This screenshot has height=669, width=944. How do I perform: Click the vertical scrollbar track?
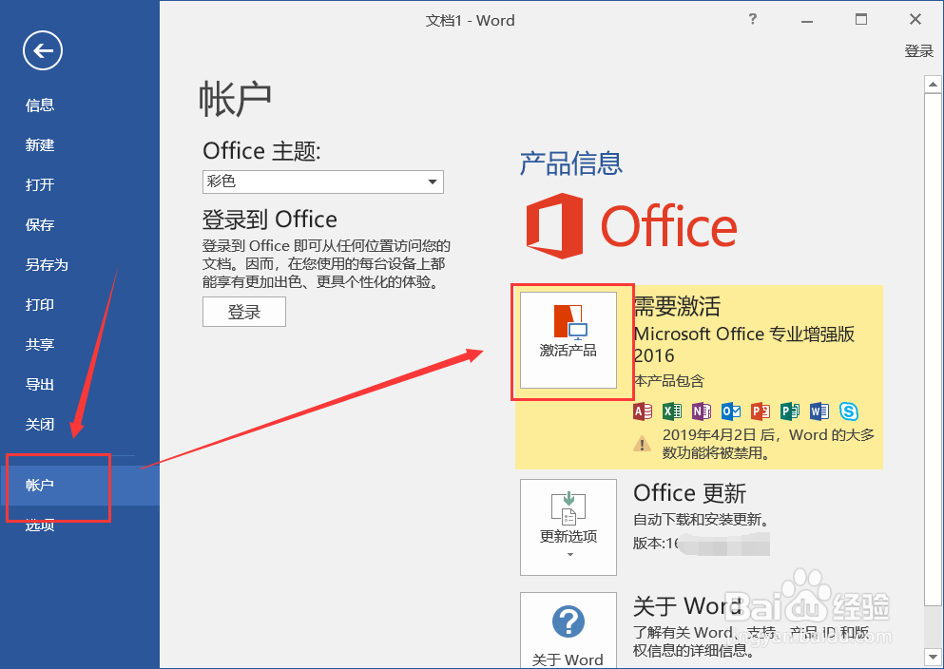coord(933,627)
